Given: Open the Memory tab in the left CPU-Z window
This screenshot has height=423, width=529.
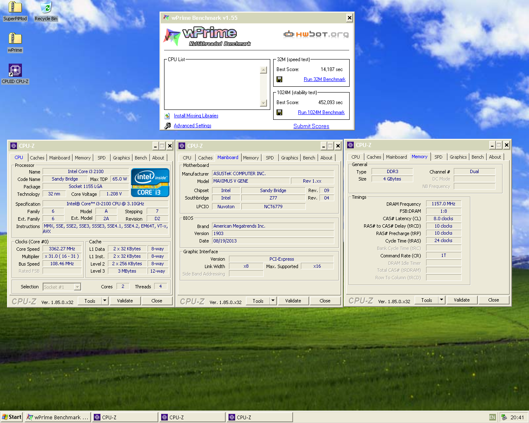Looking at the screenshot, I should (x=83, y=158).
